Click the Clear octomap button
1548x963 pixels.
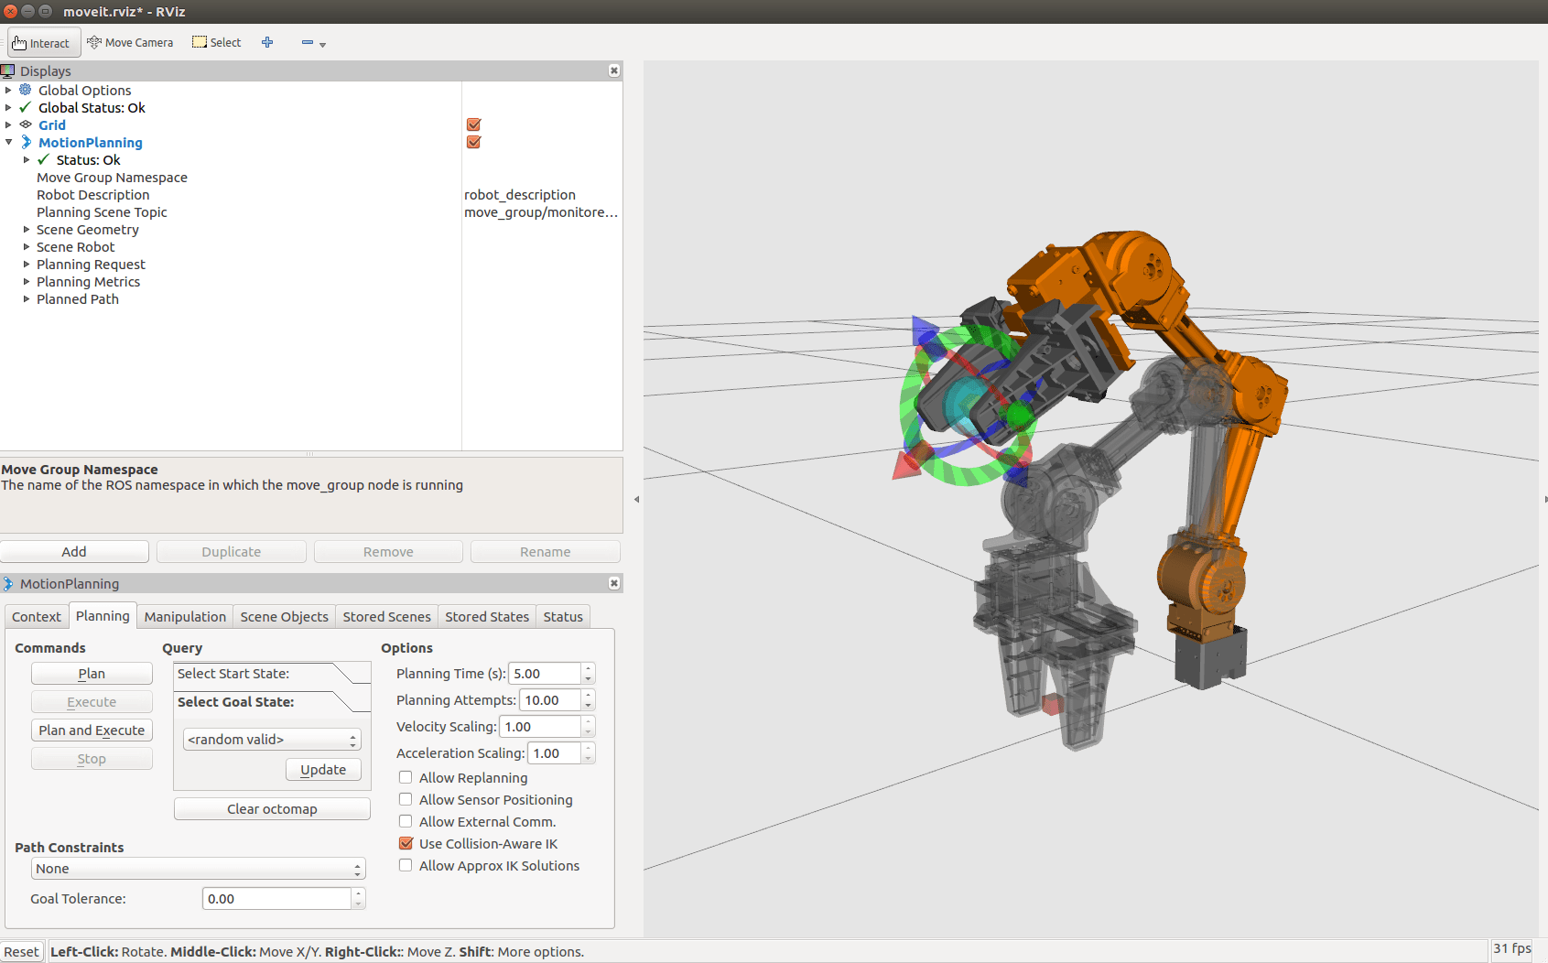pos(272,809)
